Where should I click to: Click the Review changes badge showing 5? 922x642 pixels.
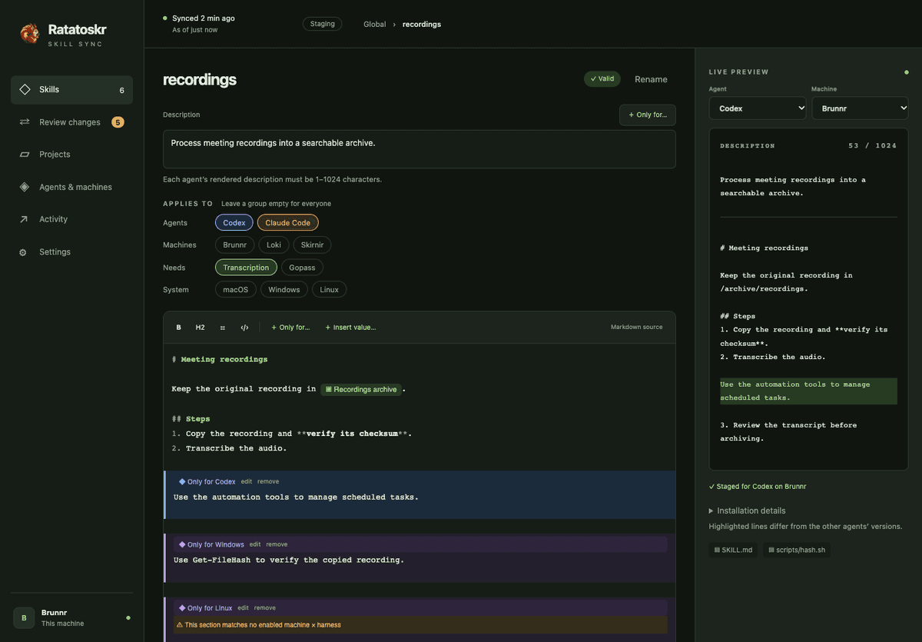click(118, 122)
